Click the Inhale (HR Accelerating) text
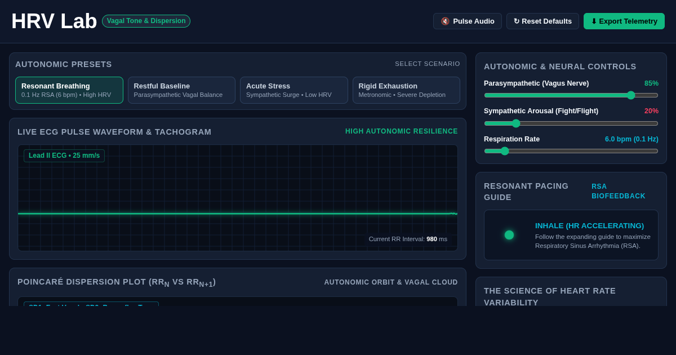Screen dimensions: 676x355 pos(589,225)
